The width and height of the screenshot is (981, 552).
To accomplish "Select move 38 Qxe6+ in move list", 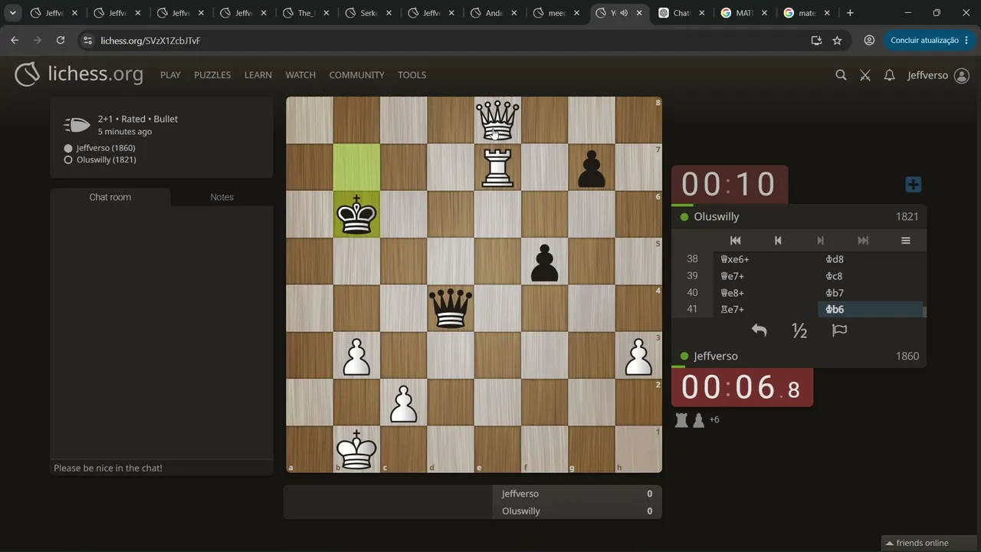I will click(x=765, y=259).
